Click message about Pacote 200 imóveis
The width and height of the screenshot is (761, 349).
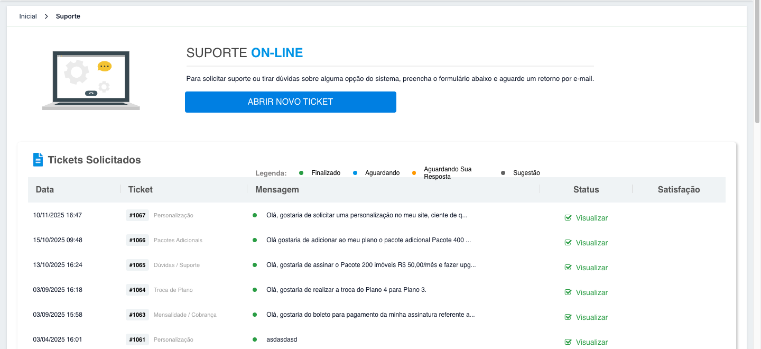[371, 265]
